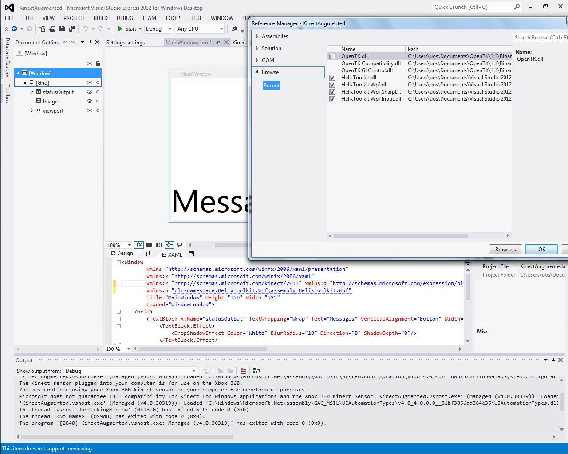This screenshot has width=568, height=454.
Task: Click the pane layout icon right of XAML tab
Action: pyautogui.click(x=191, y=254)
